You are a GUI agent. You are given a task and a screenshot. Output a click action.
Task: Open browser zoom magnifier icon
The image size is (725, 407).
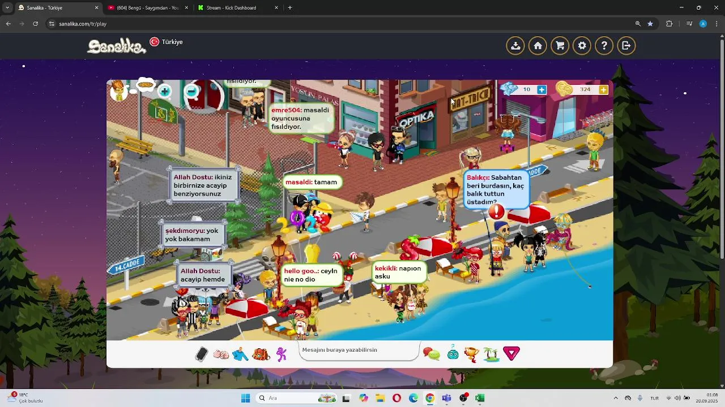tap(638, 24)
